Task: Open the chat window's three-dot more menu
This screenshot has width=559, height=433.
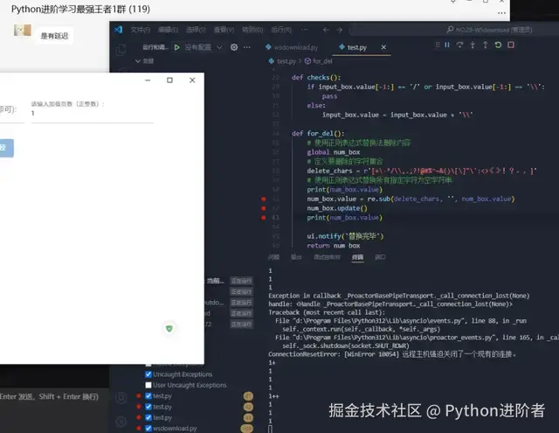Action: (x=501, y=13)
